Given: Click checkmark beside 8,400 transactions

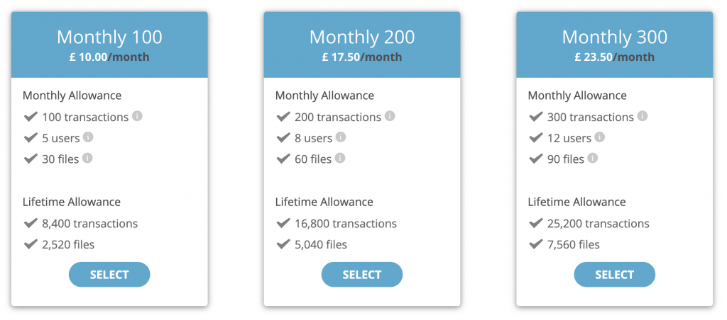Looking at the screenshot, I should [31, 223].
